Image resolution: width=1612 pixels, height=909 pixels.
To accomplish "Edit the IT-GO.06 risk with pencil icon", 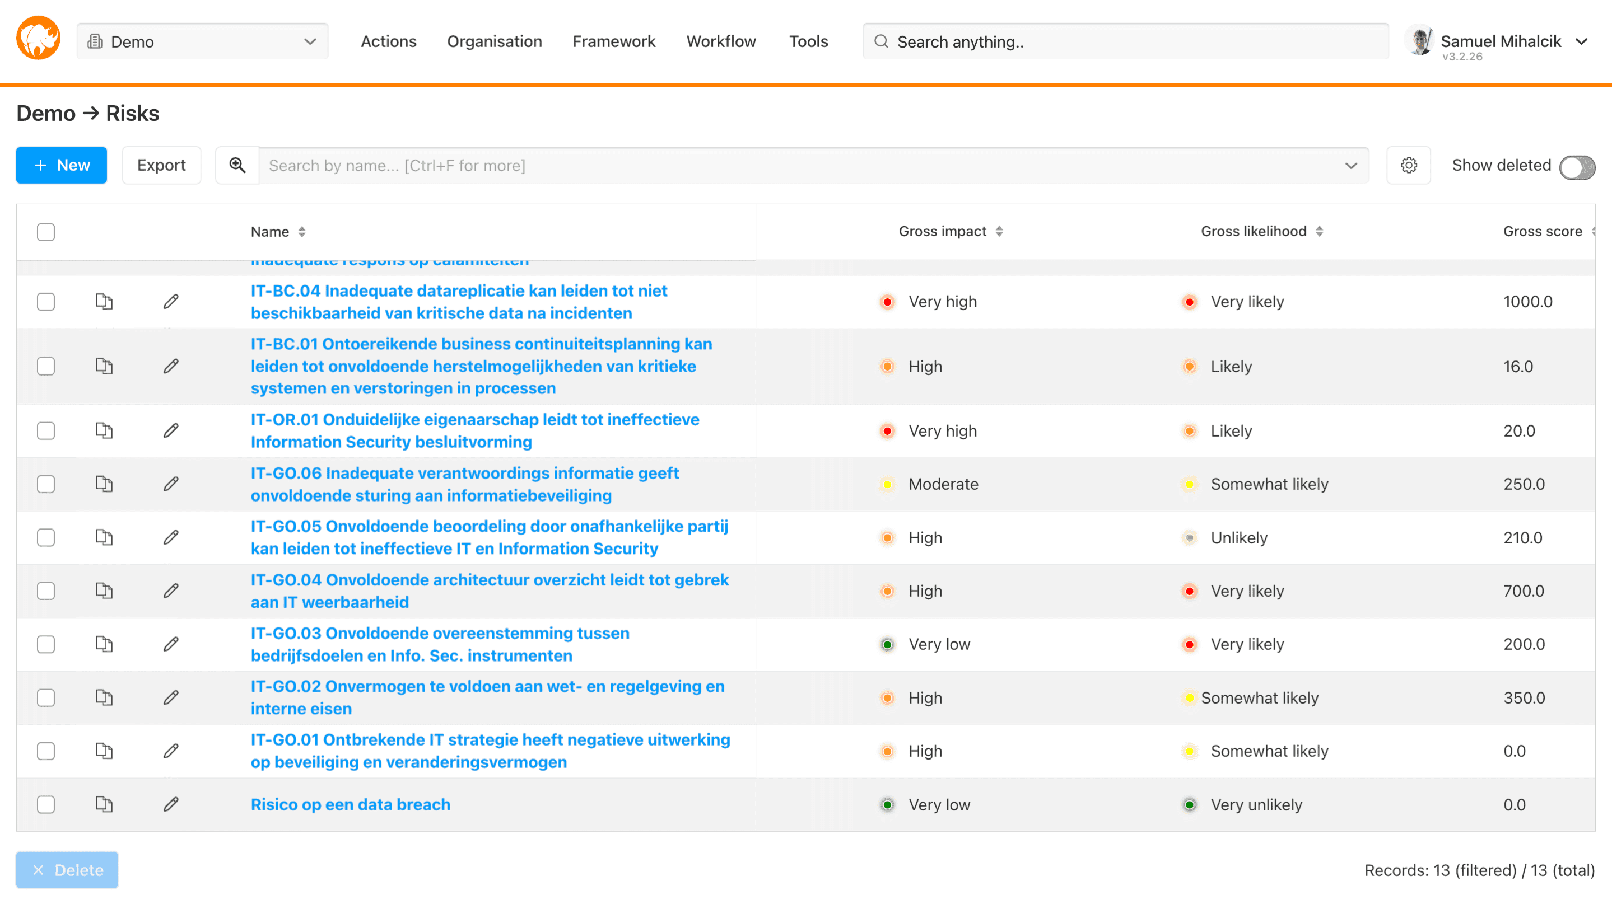I will pyautogui.click(x=171, y=484).
